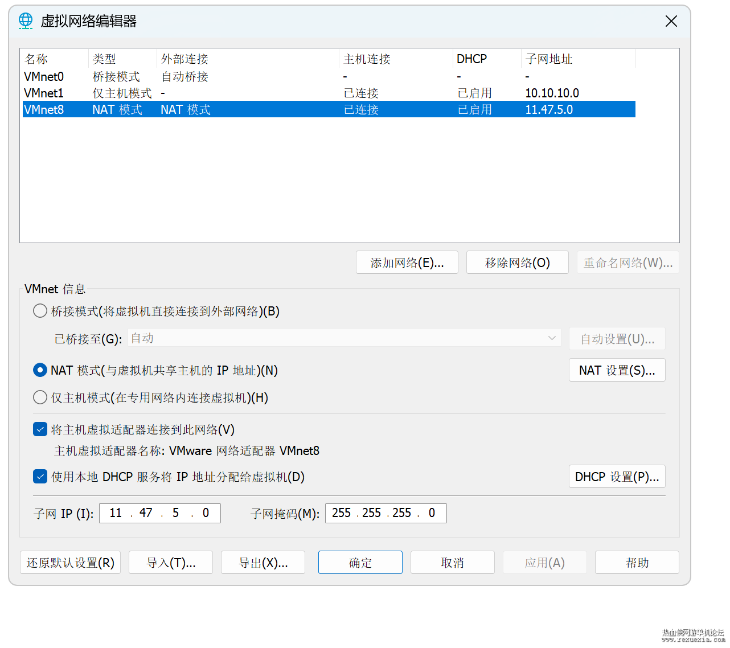Viewport: 730px width, 648px height.
Task: Select the host-only mode radio button
Action: pyautogui.click(x=40, y=397)
